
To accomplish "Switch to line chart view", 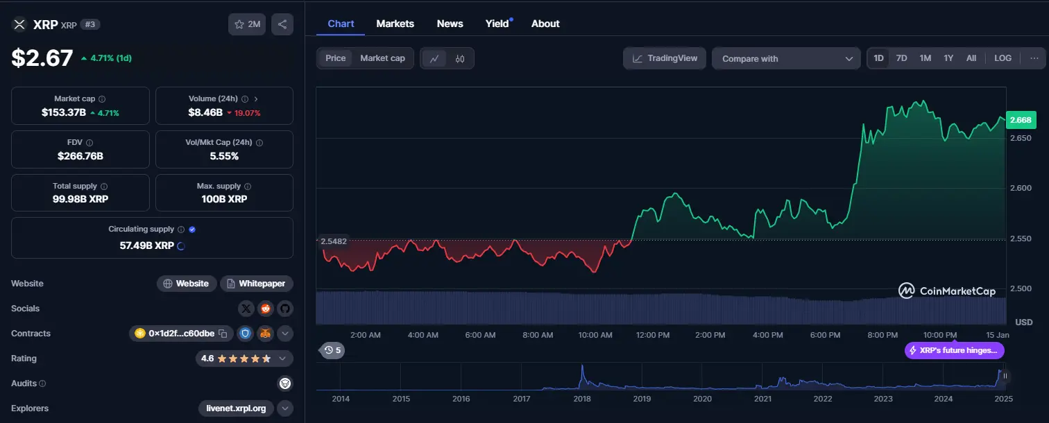I will pyautogui.click(x=434, y=58).
